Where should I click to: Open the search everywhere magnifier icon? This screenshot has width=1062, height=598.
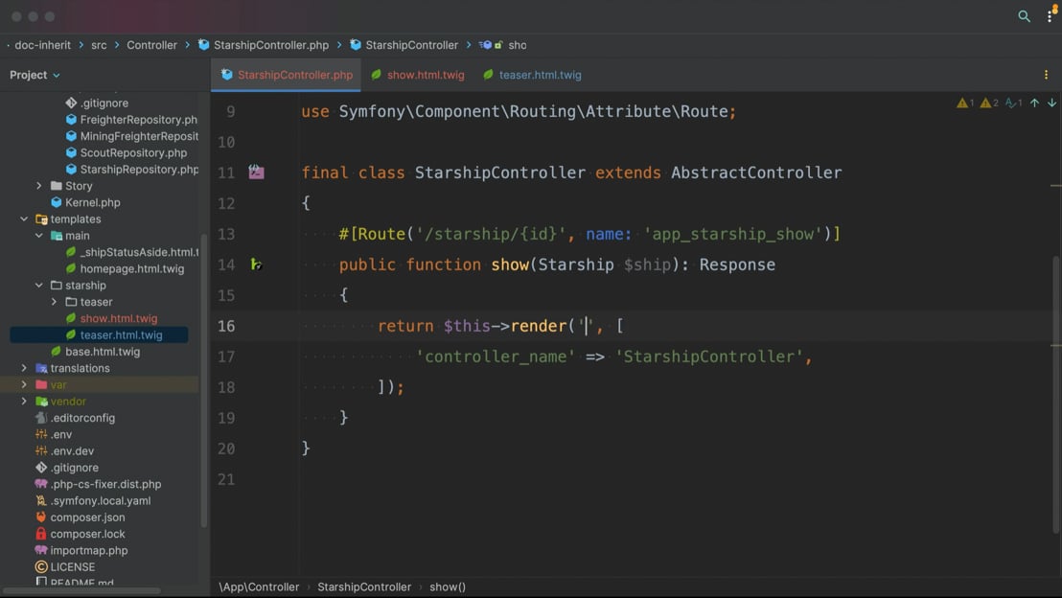1024,16
